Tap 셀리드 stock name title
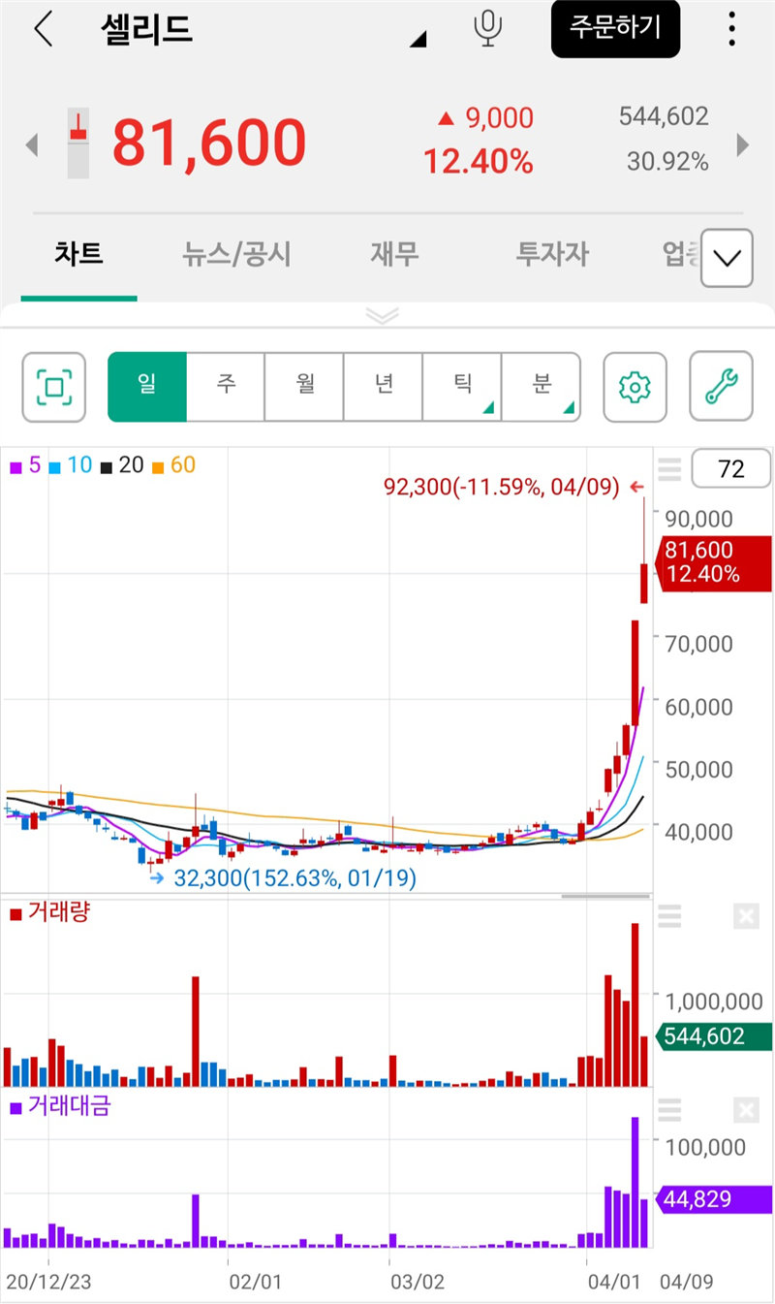 (147, 30)
